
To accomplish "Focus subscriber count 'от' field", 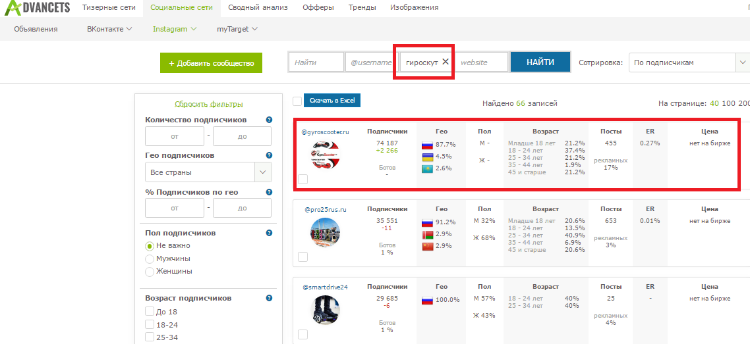I will [x=175, y=136].
